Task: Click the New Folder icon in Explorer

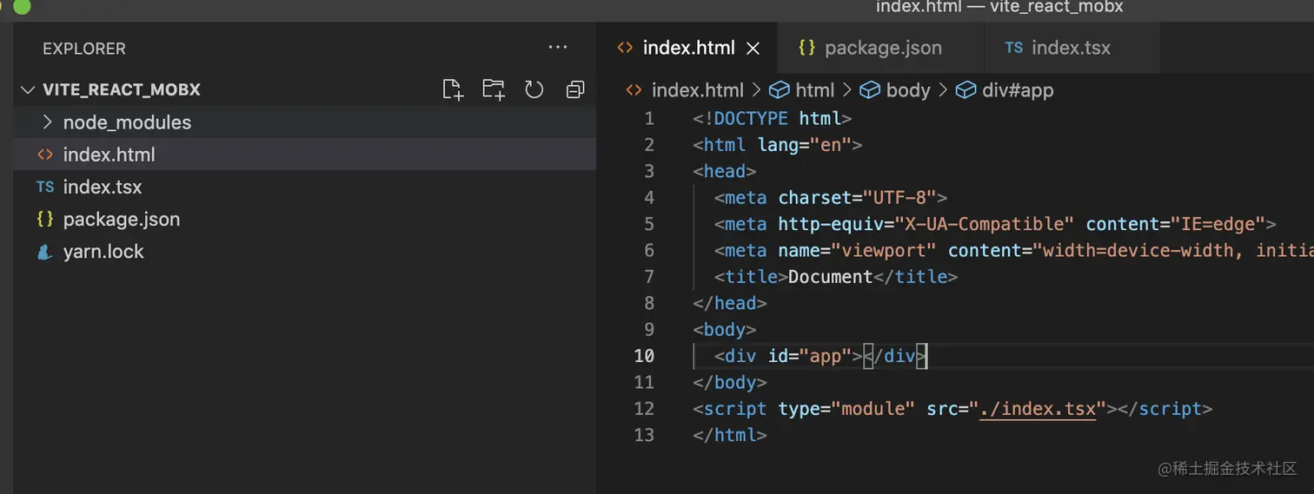Action: 494,89
